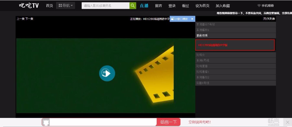Click the green search magnifier button
Viewport: 292px width, 127px height.
click(x=133, y=6)
